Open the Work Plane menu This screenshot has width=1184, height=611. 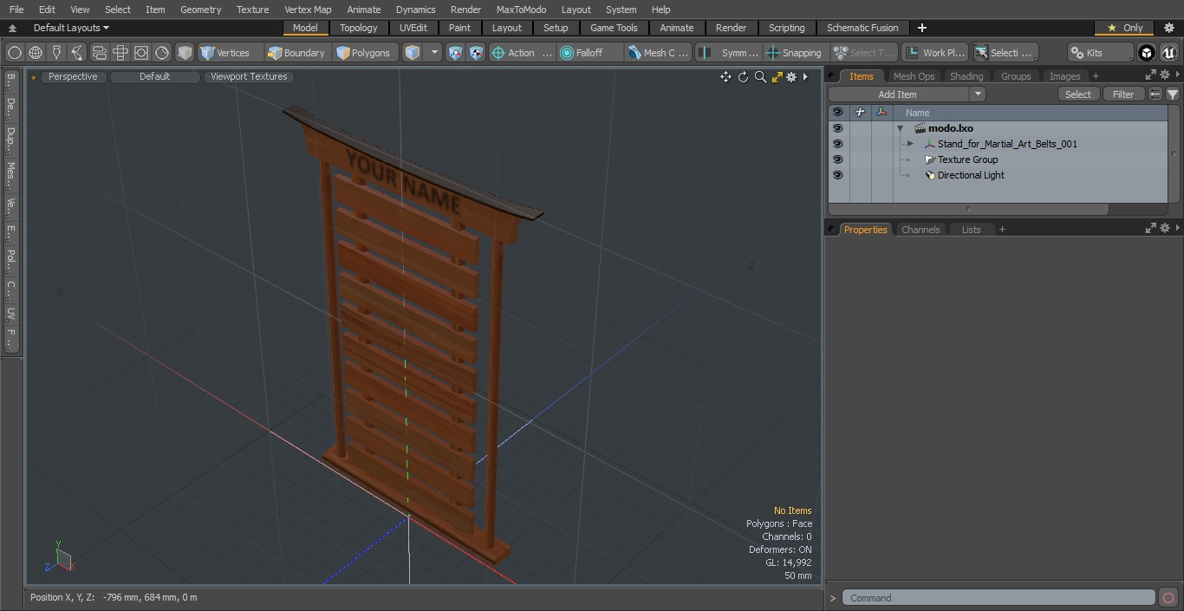(x=934, y=53)
